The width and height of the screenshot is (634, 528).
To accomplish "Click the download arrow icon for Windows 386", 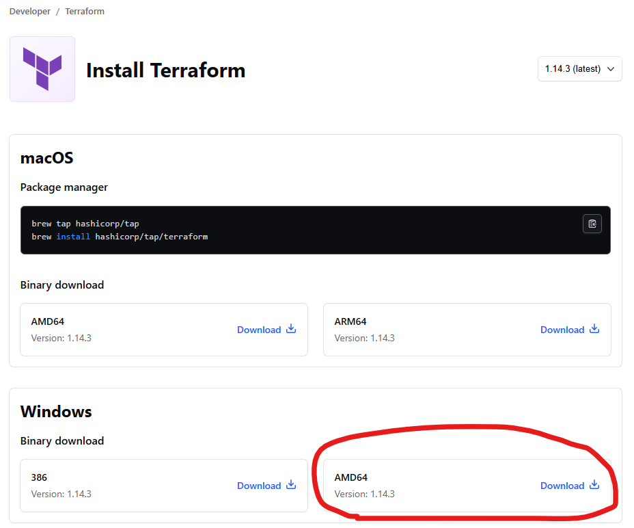I will (x=291, y=484).
